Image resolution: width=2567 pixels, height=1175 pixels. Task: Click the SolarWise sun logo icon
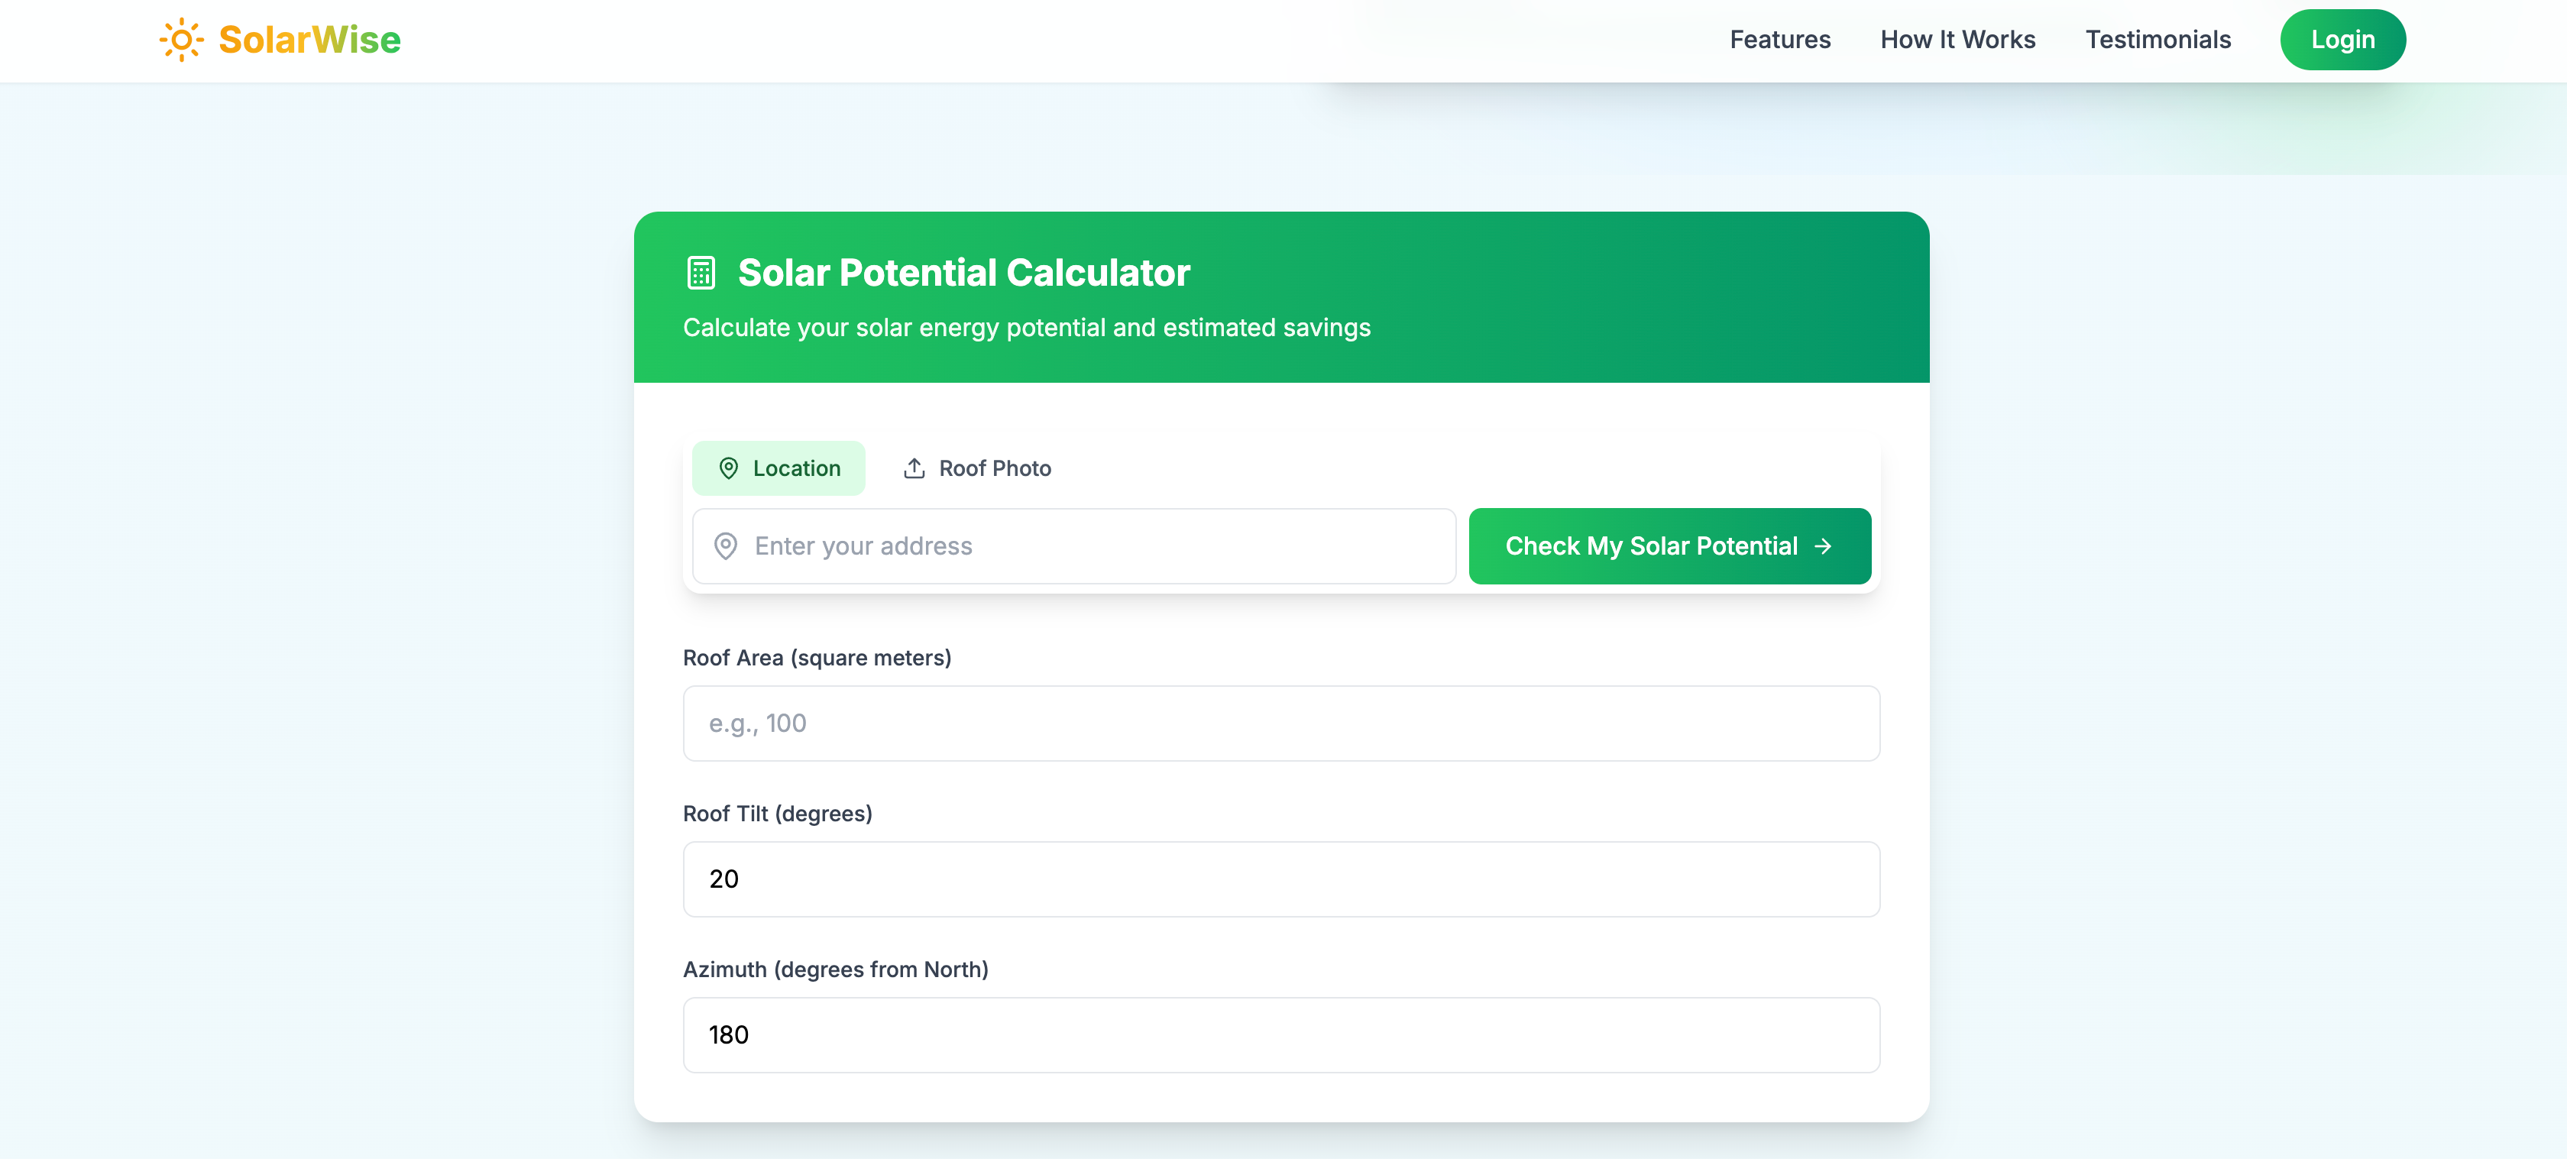181,40
